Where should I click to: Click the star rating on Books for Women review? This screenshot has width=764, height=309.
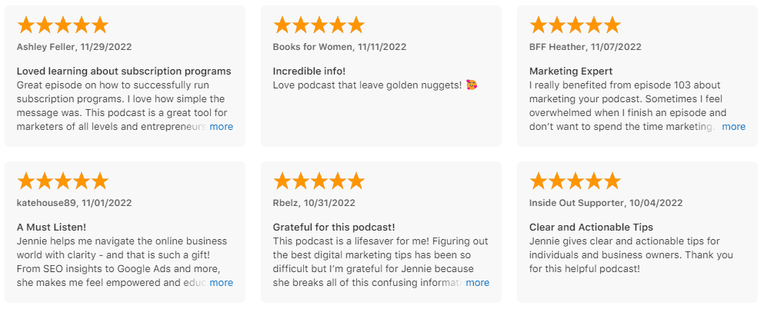tap(319, 25)
